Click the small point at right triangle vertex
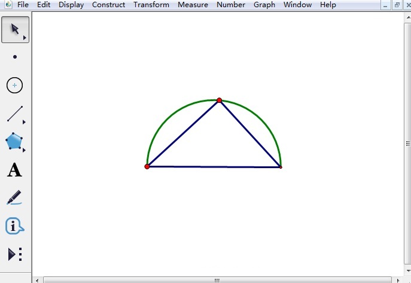Viewport: 411px width, 283px height. click(281, 167)
